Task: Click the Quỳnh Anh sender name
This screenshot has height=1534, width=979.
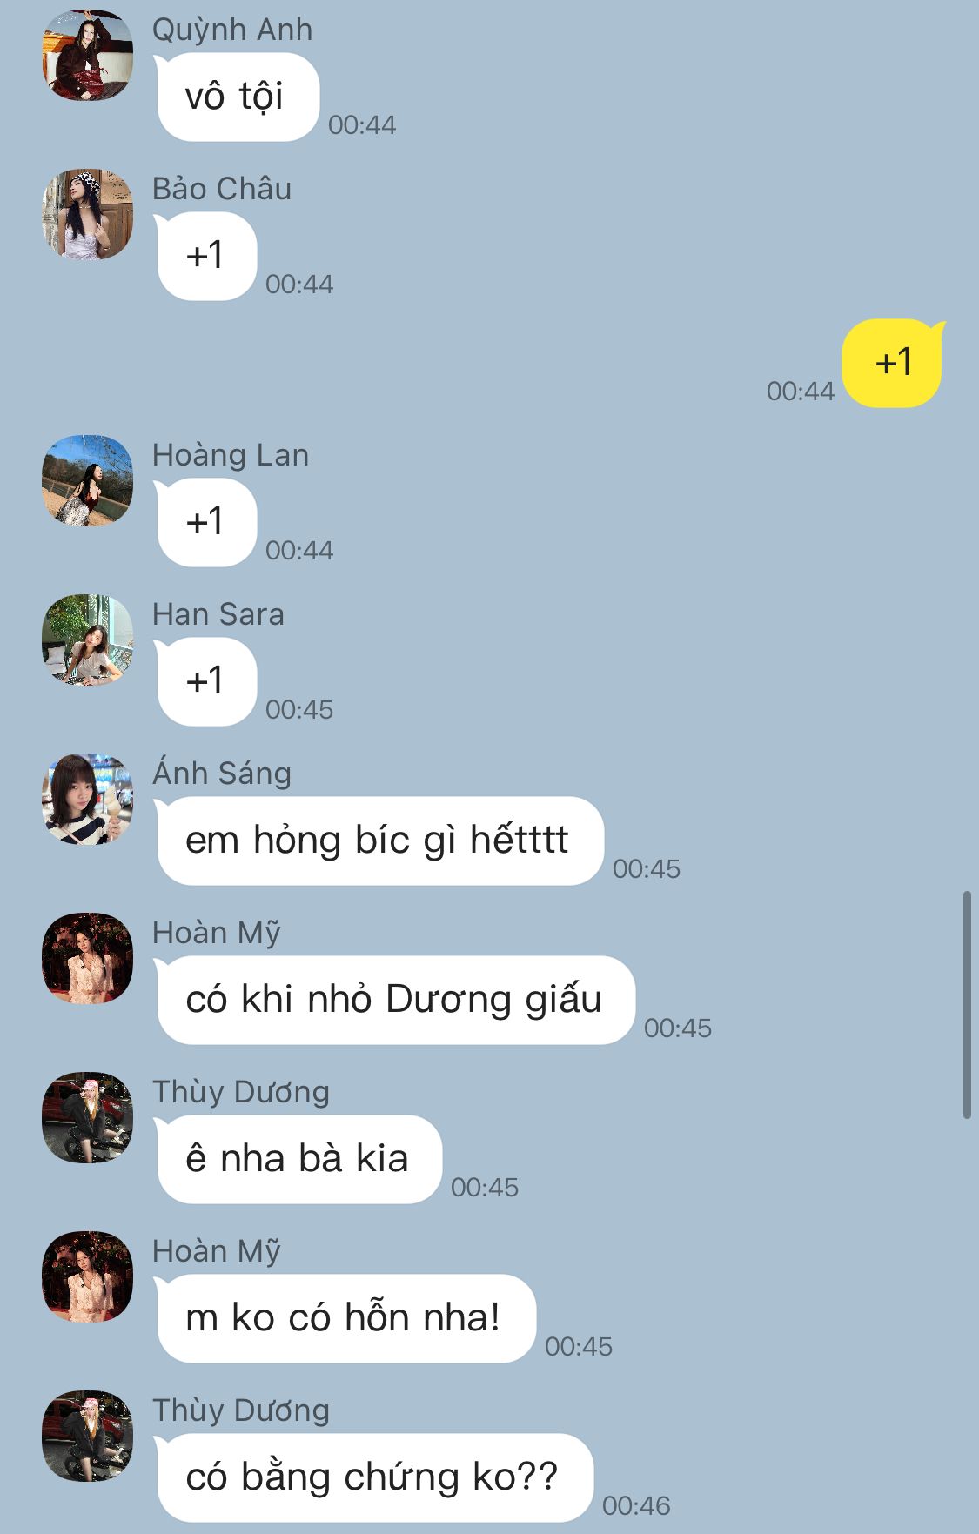Action: [x=232, y=30]
